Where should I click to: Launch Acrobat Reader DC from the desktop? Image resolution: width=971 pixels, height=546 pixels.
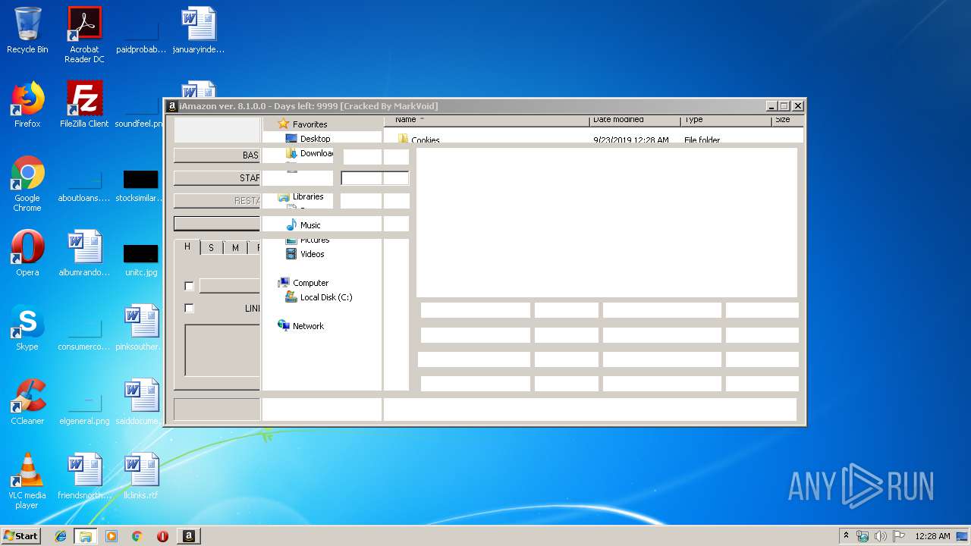[84, 35]
